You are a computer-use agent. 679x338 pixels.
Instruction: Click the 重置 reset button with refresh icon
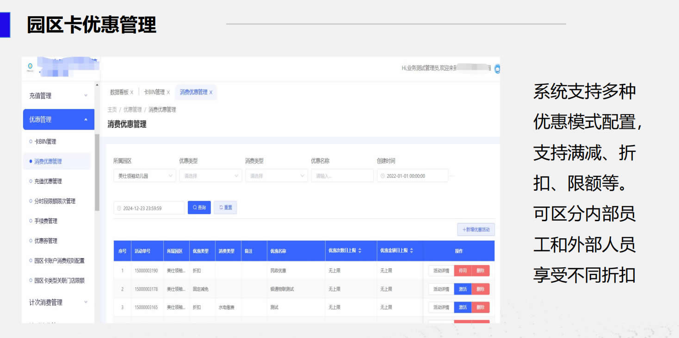pos(225,208)
